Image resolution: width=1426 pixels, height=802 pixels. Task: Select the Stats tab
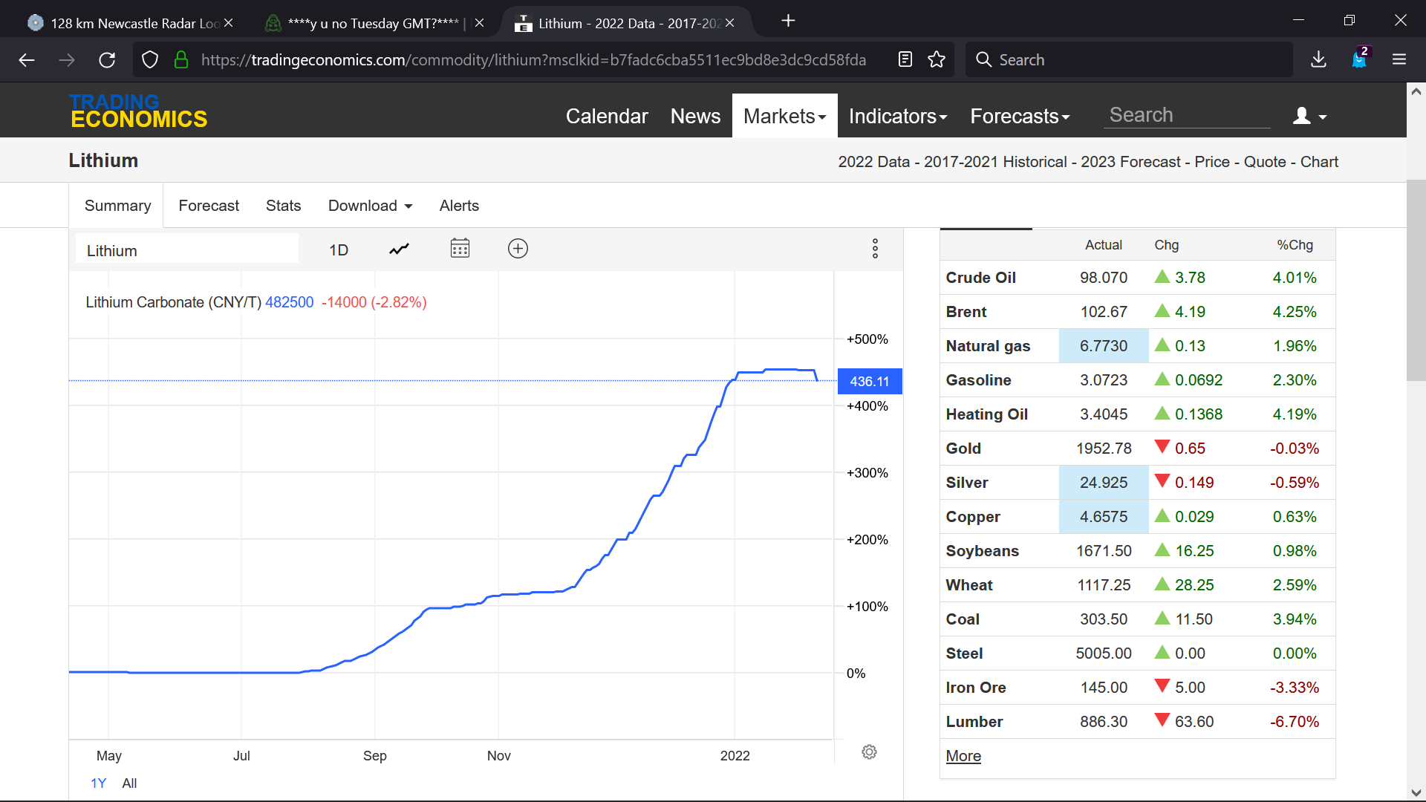(x=283, y=206)
